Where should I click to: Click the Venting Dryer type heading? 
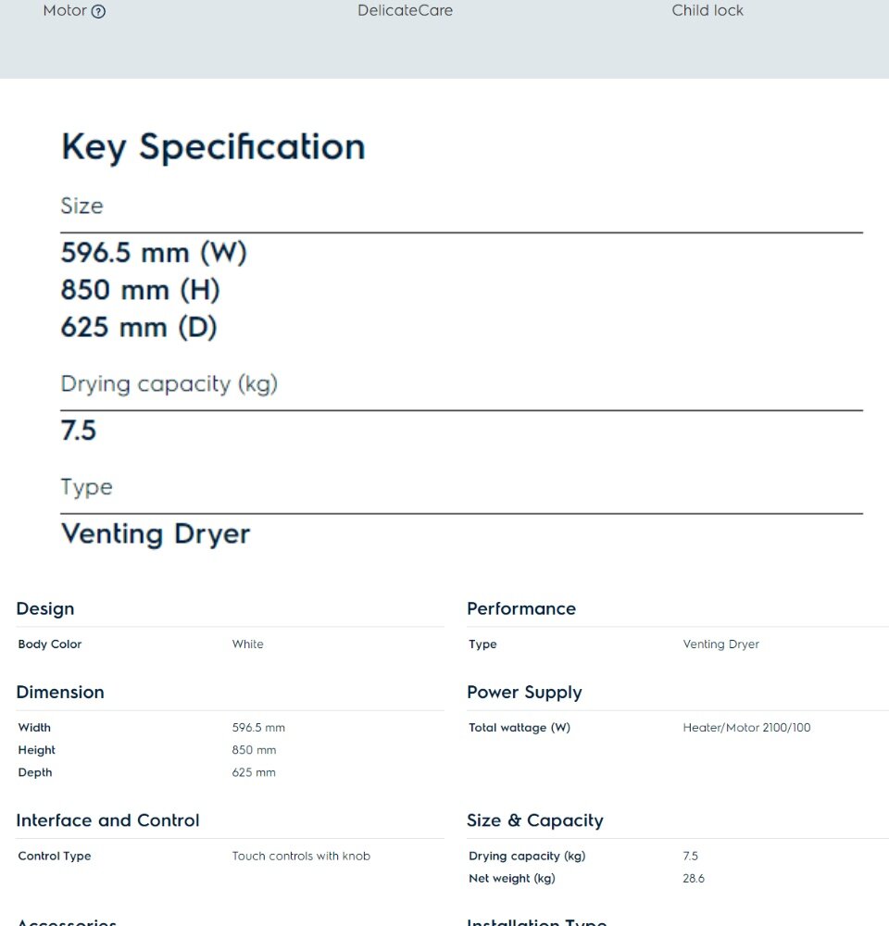[156, 534]
